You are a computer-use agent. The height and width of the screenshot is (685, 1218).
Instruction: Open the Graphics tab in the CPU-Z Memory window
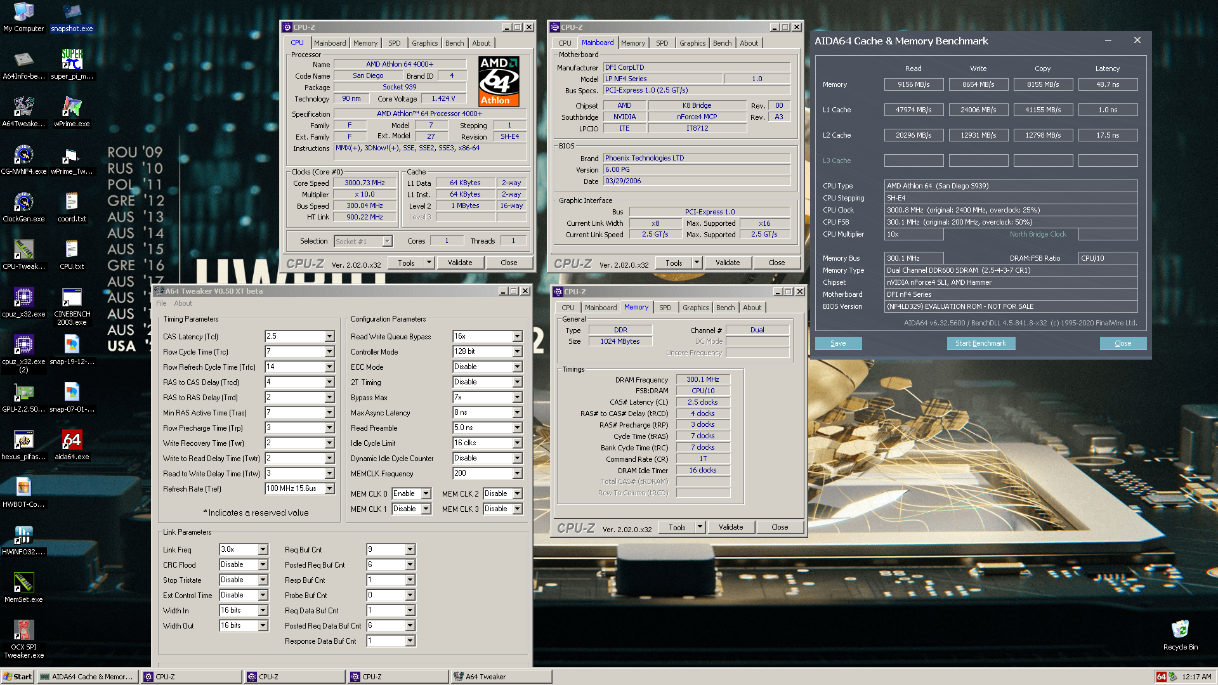(696, 308)
